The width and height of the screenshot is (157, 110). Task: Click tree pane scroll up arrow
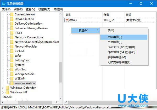[60, 14]
